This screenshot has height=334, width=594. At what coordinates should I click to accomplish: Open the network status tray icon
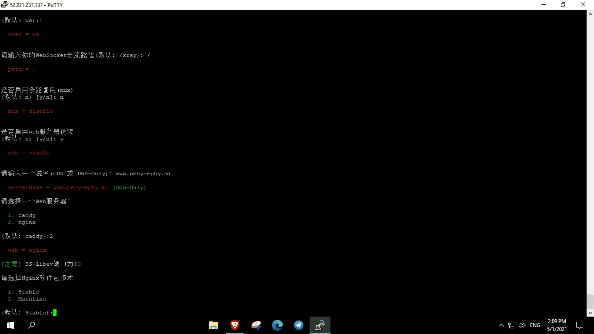click(x=512, y=325)
